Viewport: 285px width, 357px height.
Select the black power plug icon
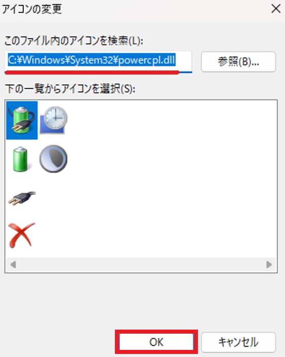[x=22, y=198]
